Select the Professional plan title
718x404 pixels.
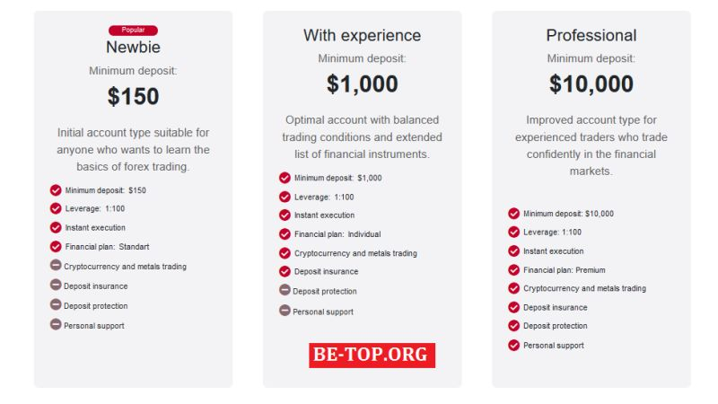(591, 35)
